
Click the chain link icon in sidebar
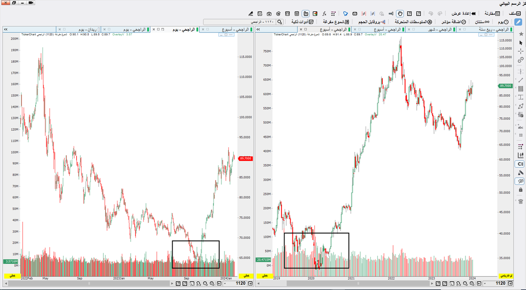(520, 60)
